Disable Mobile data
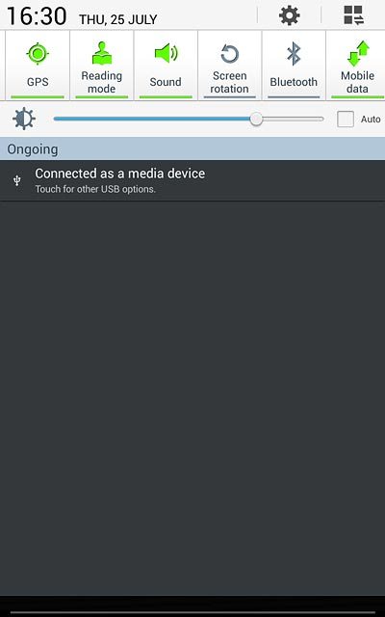Viewport: 385px width, 617px height. tap(357, 66)
